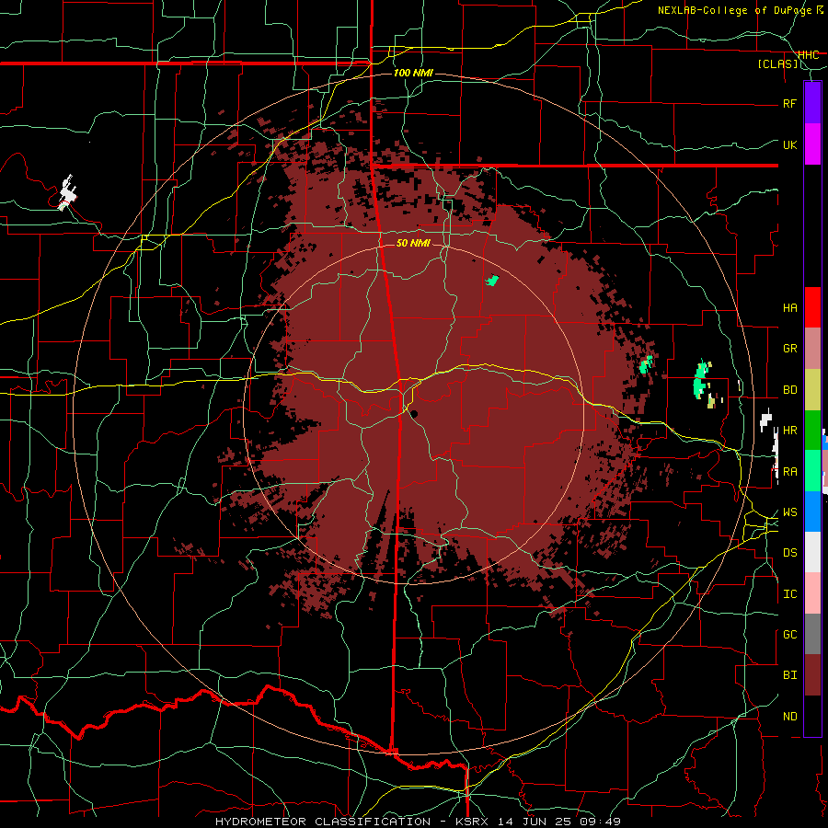Click the black radar site dot at center
The width and height of the screenshot is (828, 828).
point(415,414)
